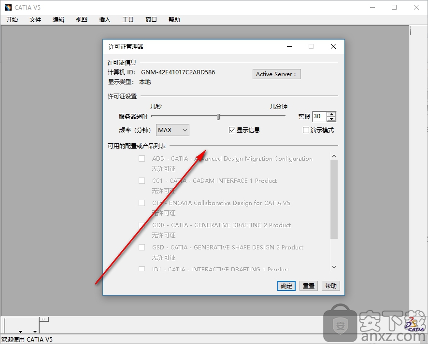Click the 显示类型 value 本地
Viewport: 428px width, 344px height.
[145, 82]
